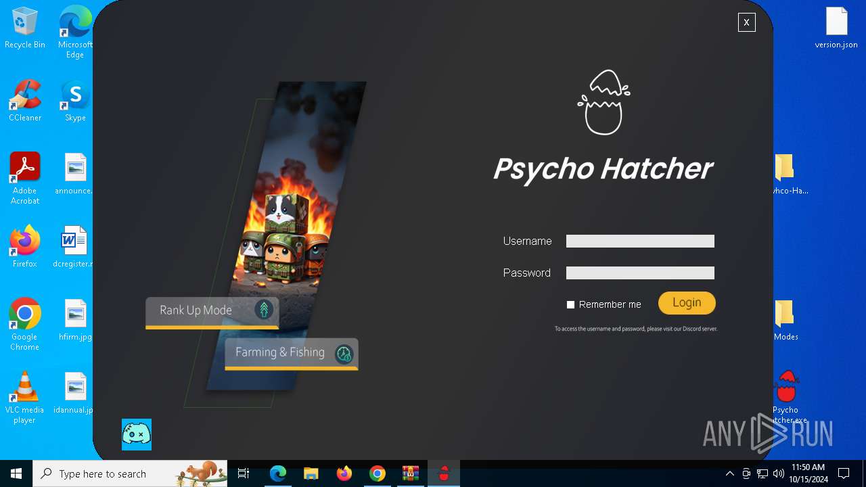Close the Psycho Hatcher window with X

[x=746, y=22]
